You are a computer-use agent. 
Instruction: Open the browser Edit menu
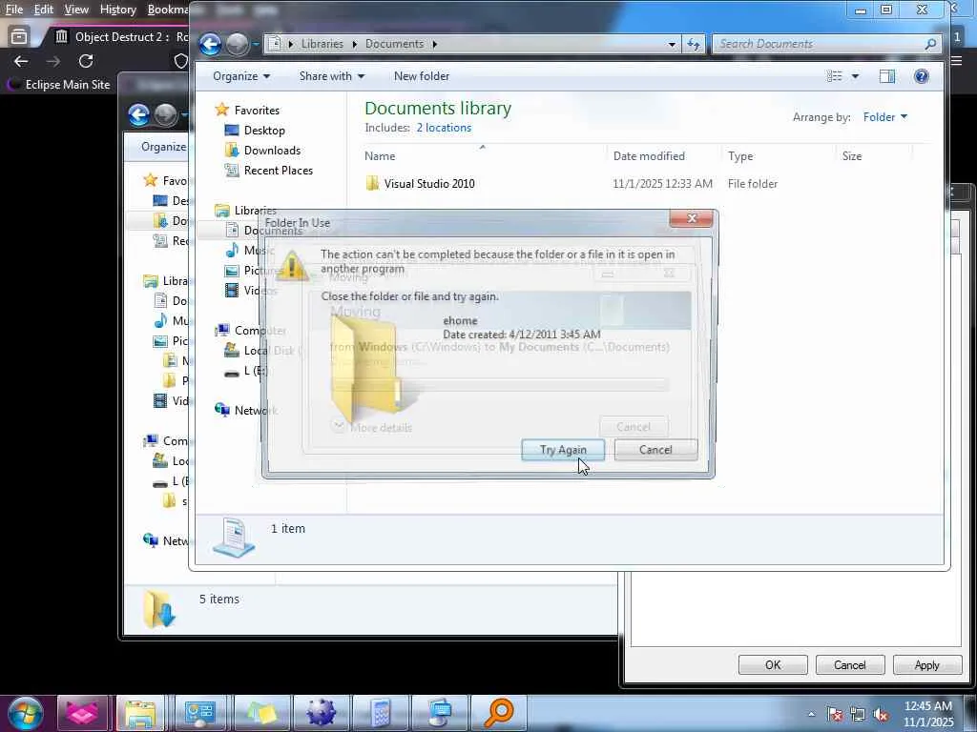pyautogui.click(x=43, y=10)
